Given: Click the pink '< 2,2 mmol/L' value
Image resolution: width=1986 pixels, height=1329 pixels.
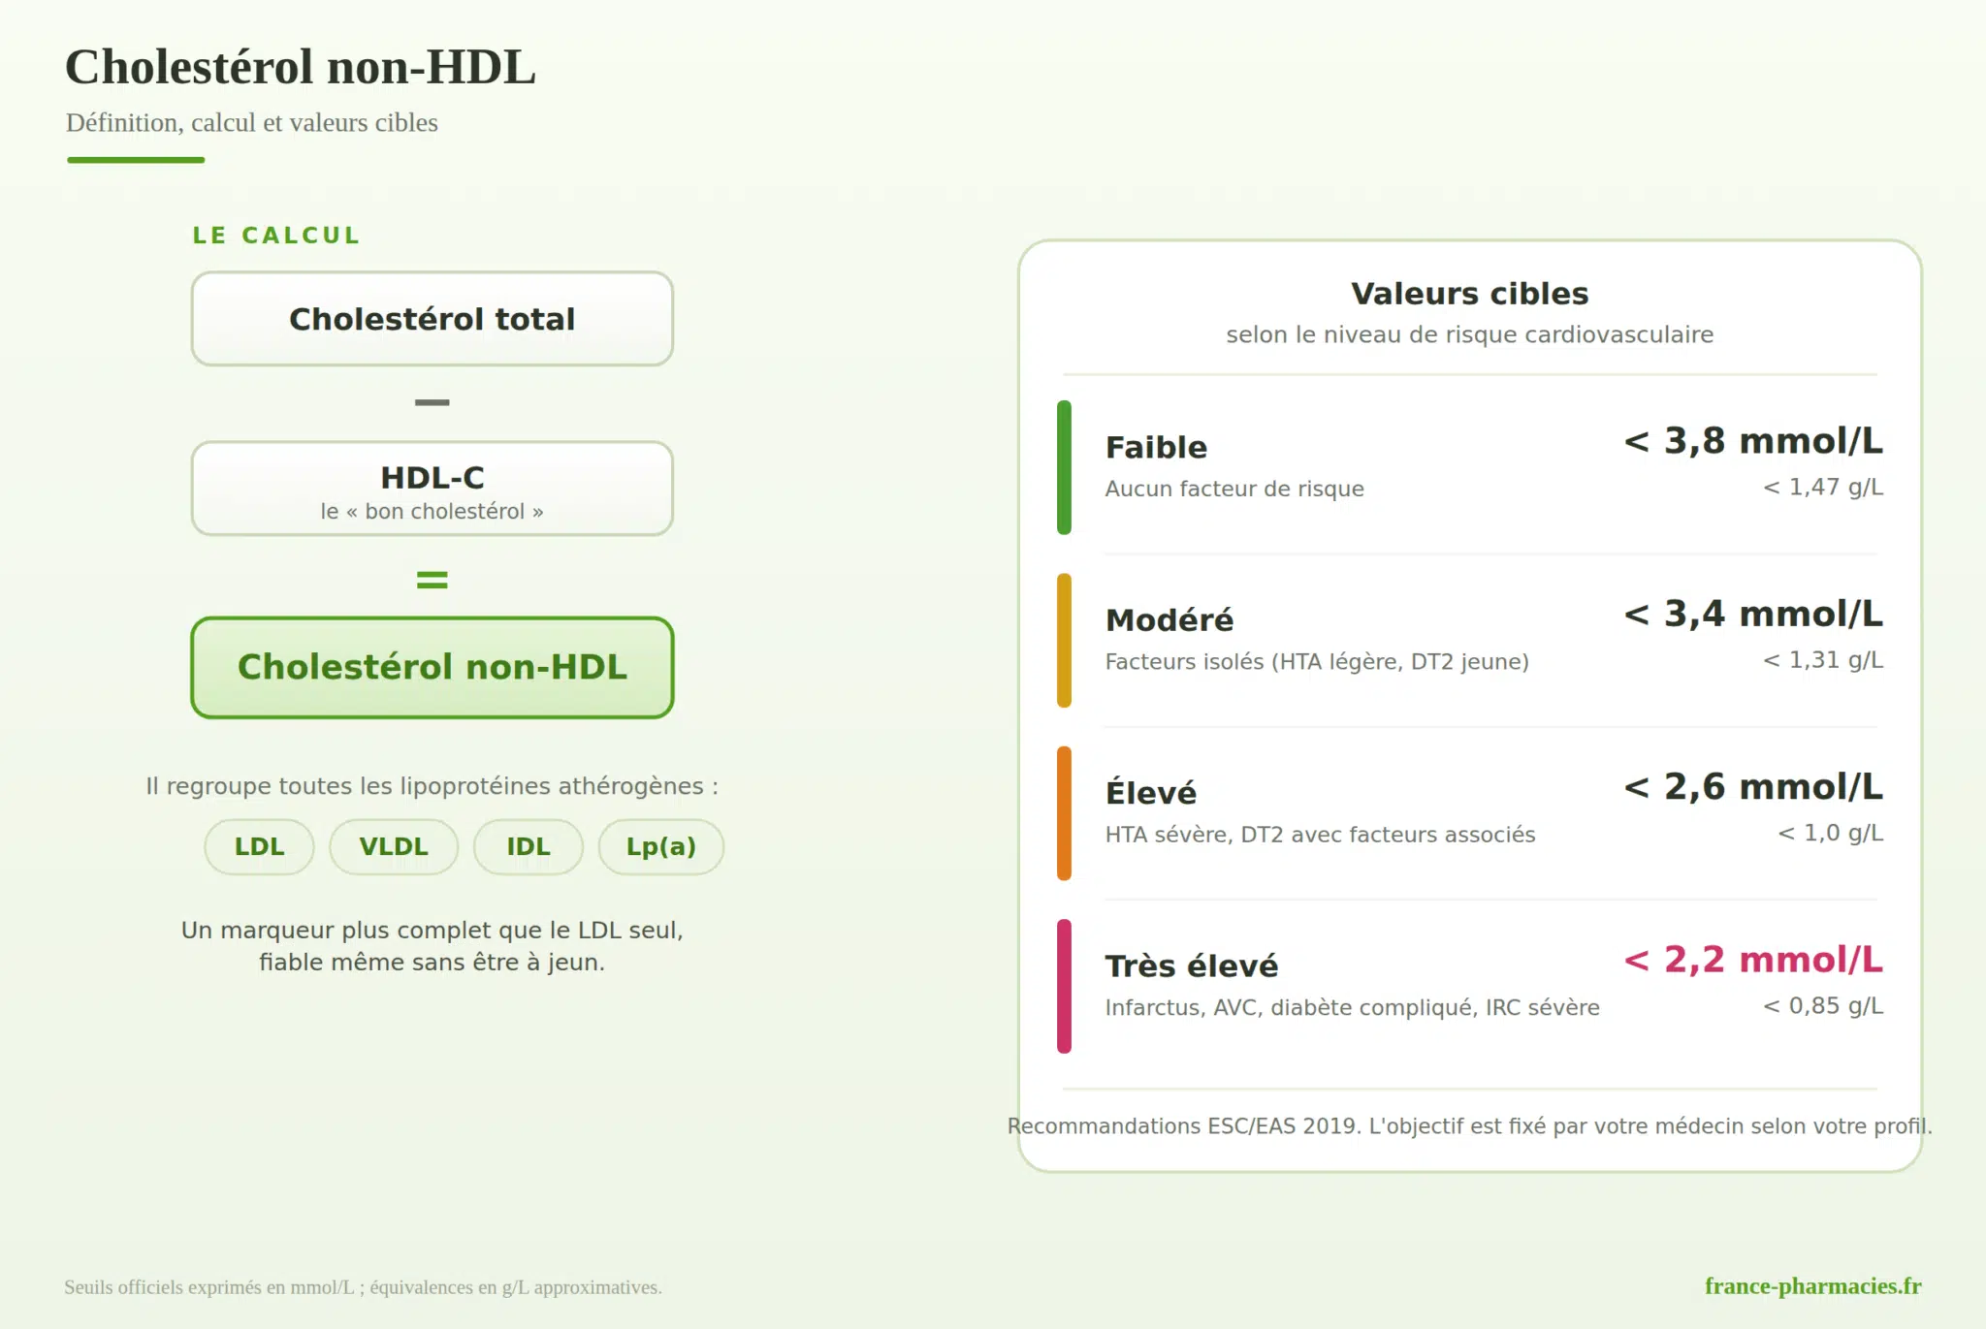Looking at the screenshot, I should tap(1753, 960).
